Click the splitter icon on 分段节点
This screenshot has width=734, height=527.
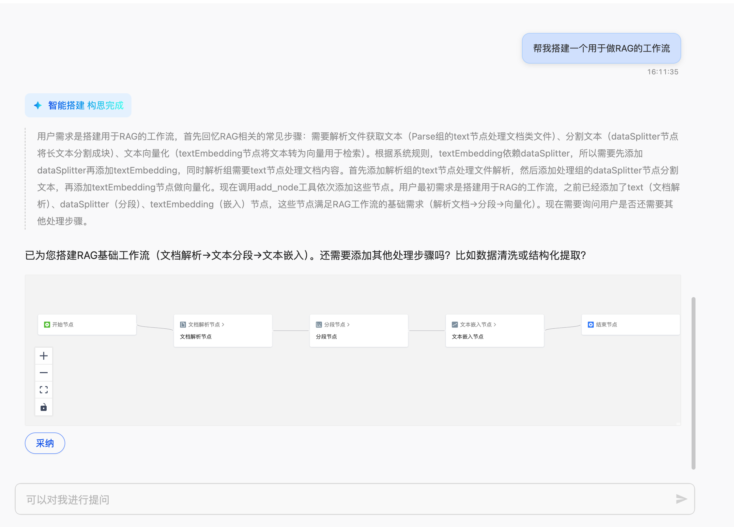click(x=318, y=324)
